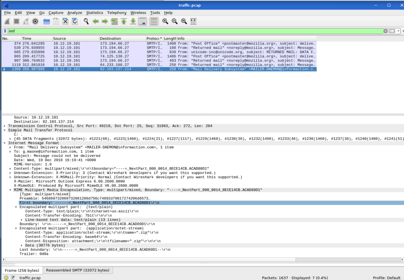The width and height of the screenshot is (404, 280).
Task: Expand the Data (30776 bytes) node
Action: pyautogui.click(x=22, y=245)
